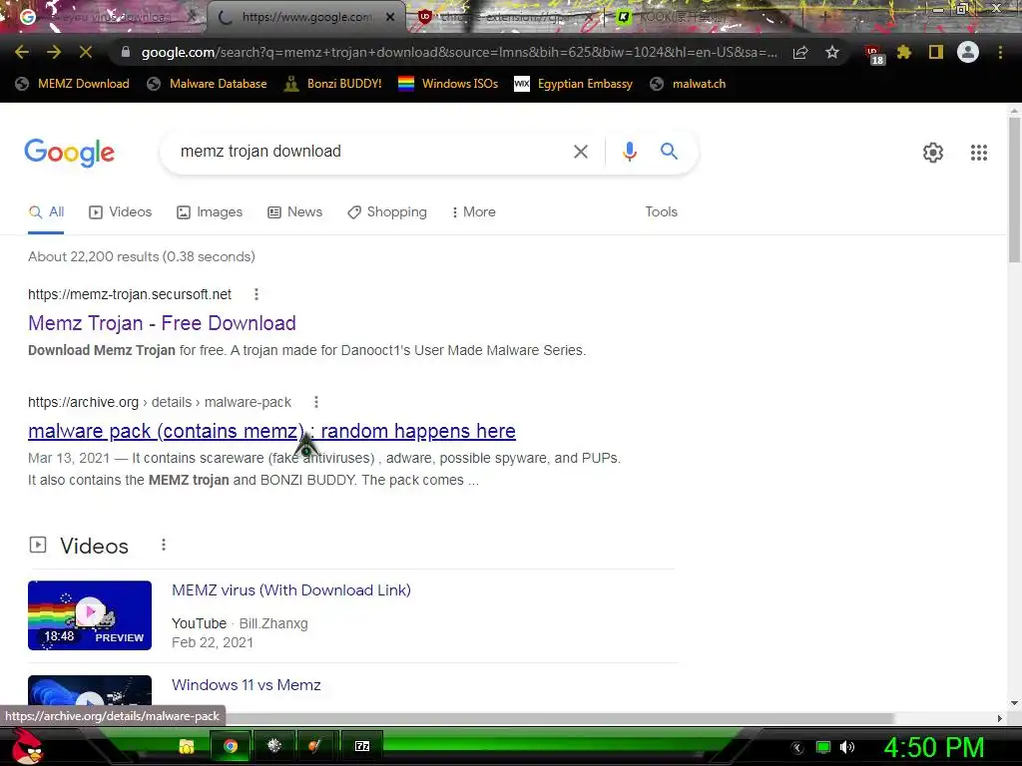
Task: Open options for memz-trojan.secursoft.net result
Action: tap(256, 294)
